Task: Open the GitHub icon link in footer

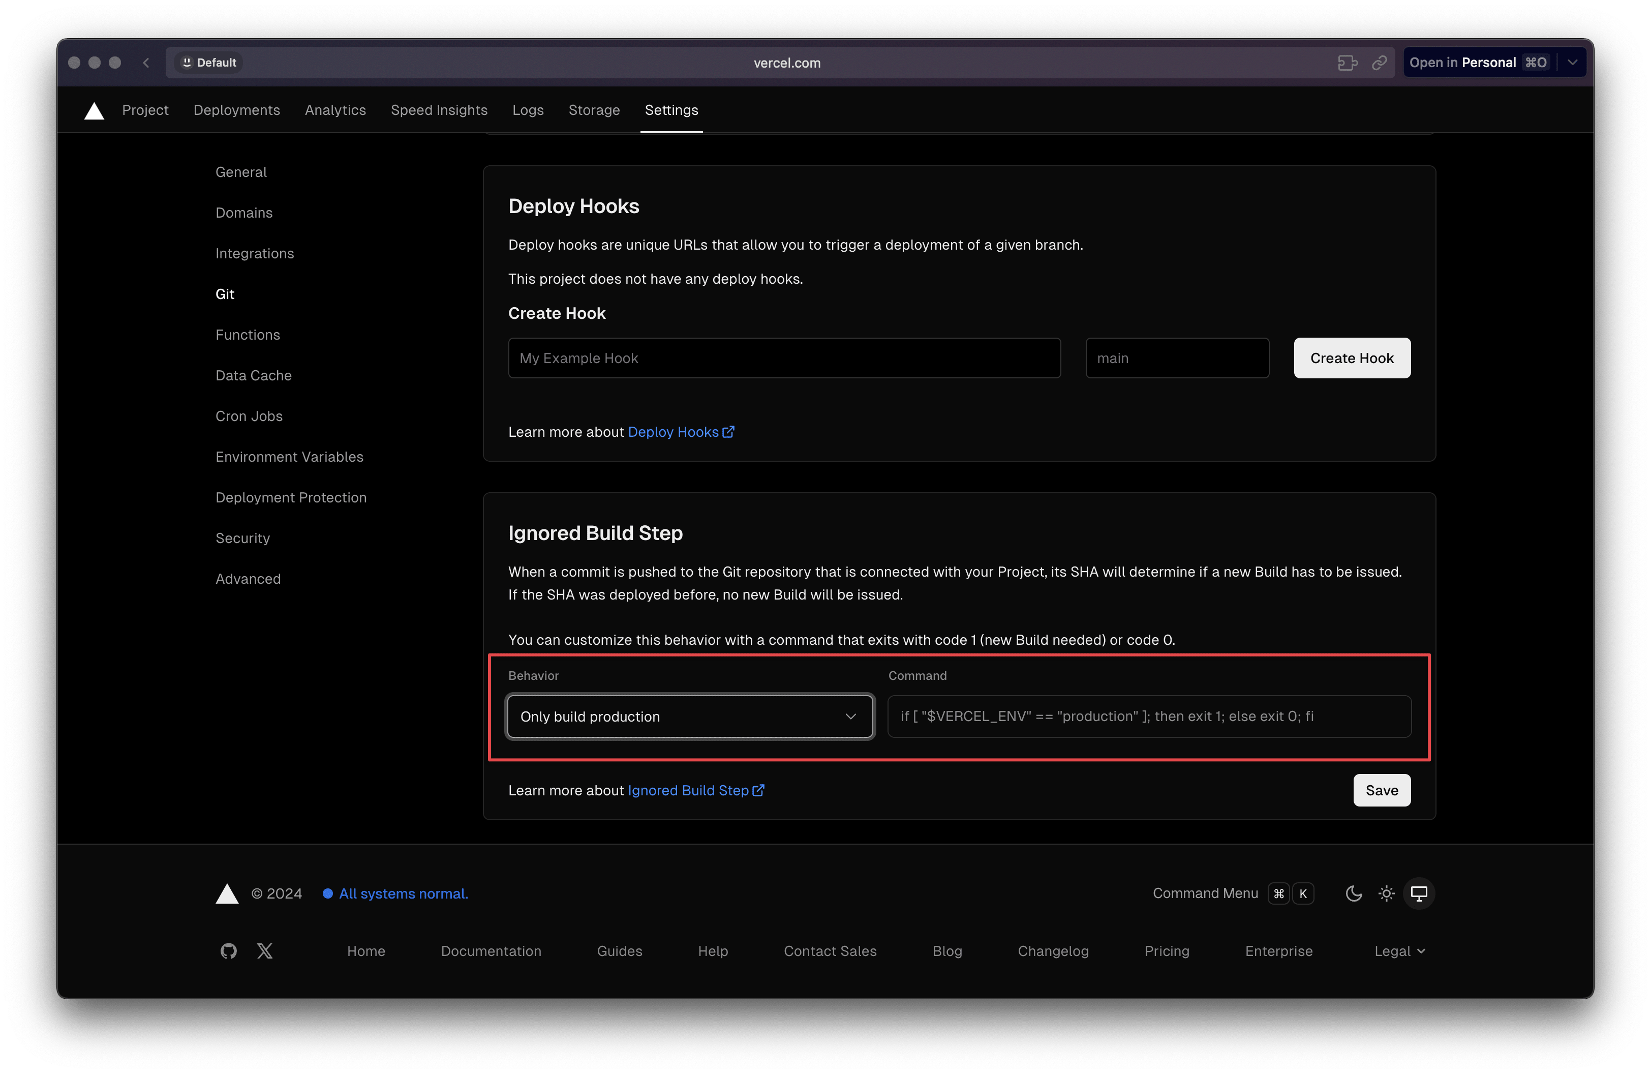Action: 228,950
